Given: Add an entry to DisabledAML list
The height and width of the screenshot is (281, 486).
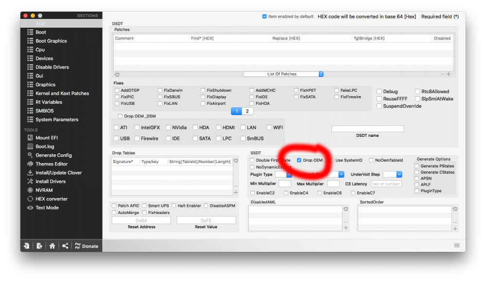Looking at the screenshot, I should coord(346,228).
